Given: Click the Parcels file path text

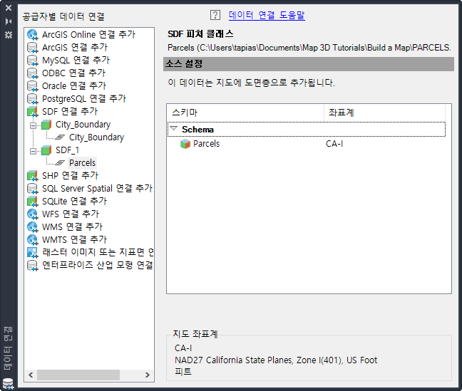Looking at the screenshot, I should point(309,48).
